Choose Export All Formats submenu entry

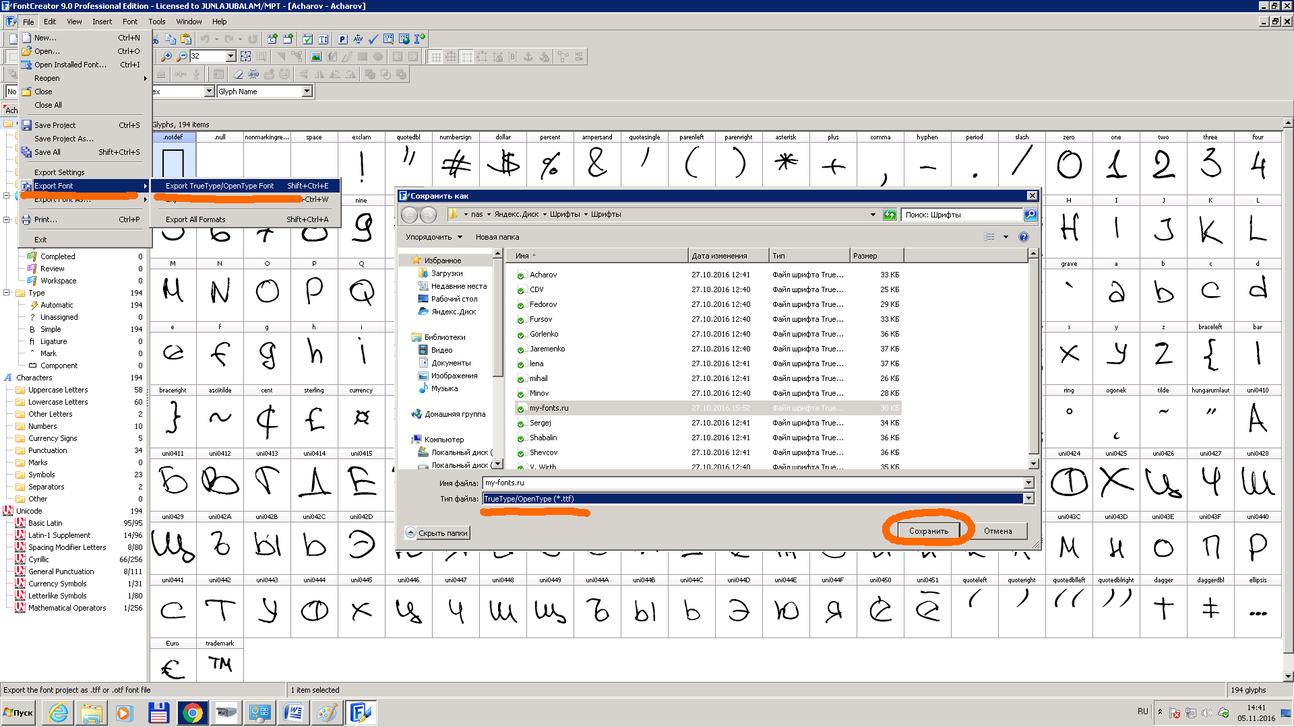(x=245, y=219)
